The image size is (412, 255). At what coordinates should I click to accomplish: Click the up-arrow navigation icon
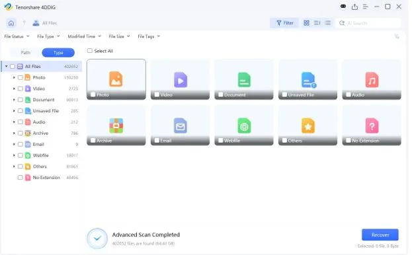pyautogui.click(x=24, y=23)
